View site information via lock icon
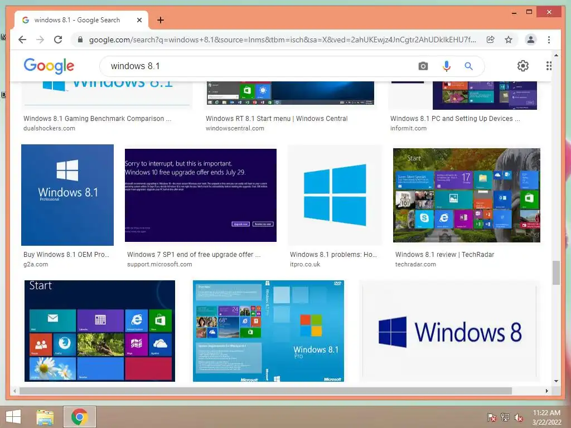This screenshot has width=571, height=428. (80, 40)
